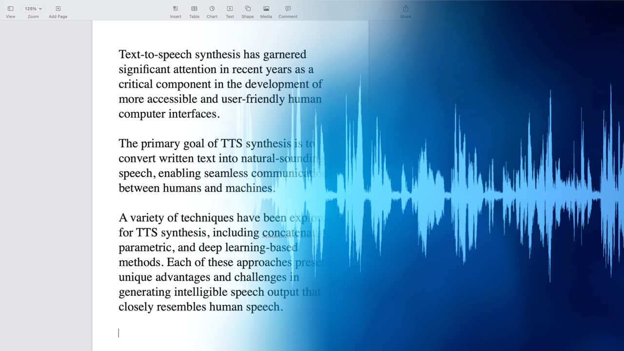Click the word machines in paragraph two
624x351 pixels.
(x=249, y=188)
